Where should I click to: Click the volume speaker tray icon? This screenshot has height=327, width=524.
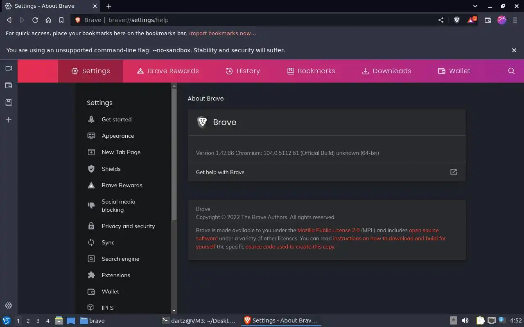(x=465, y=321)
